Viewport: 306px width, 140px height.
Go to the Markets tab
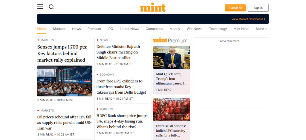59,29
